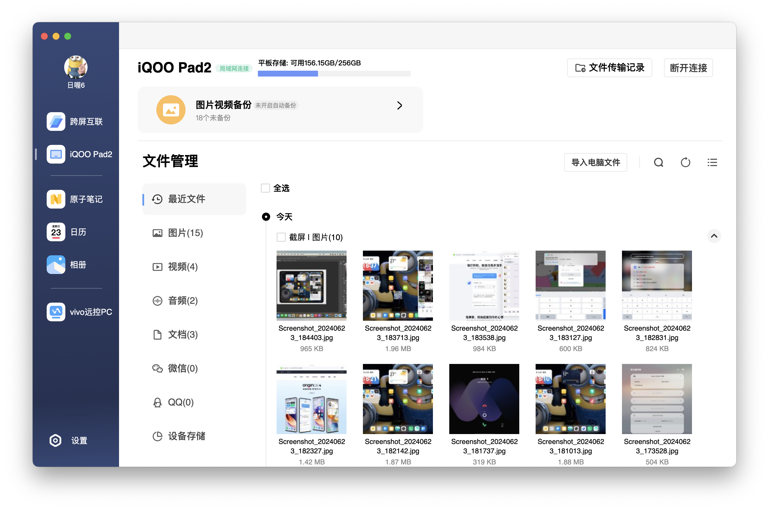Refresh the file list
Viewport: 769px width, 510px height.
coord(685,162)
